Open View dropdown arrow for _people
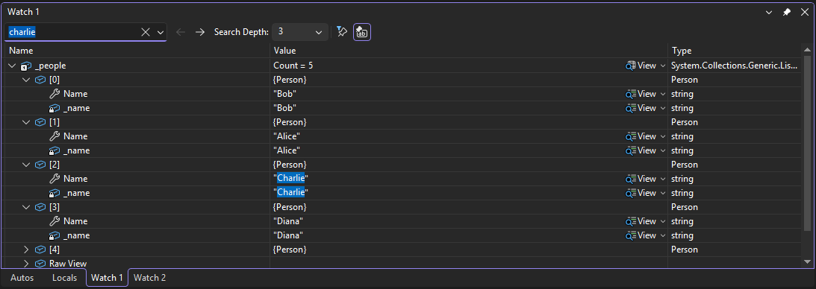The image size is (816, 289). click(662, 66)
